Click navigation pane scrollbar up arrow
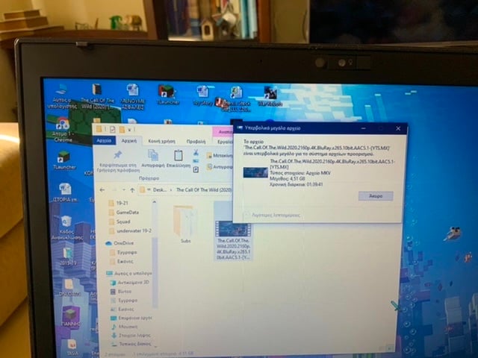The height and width of the screenshot is (358, 478). pyautogui.click(x=155, y=202)
